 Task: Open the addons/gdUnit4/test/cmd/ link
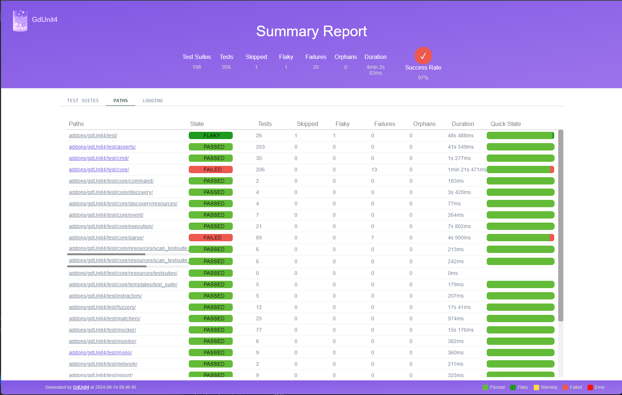[99, 158]
